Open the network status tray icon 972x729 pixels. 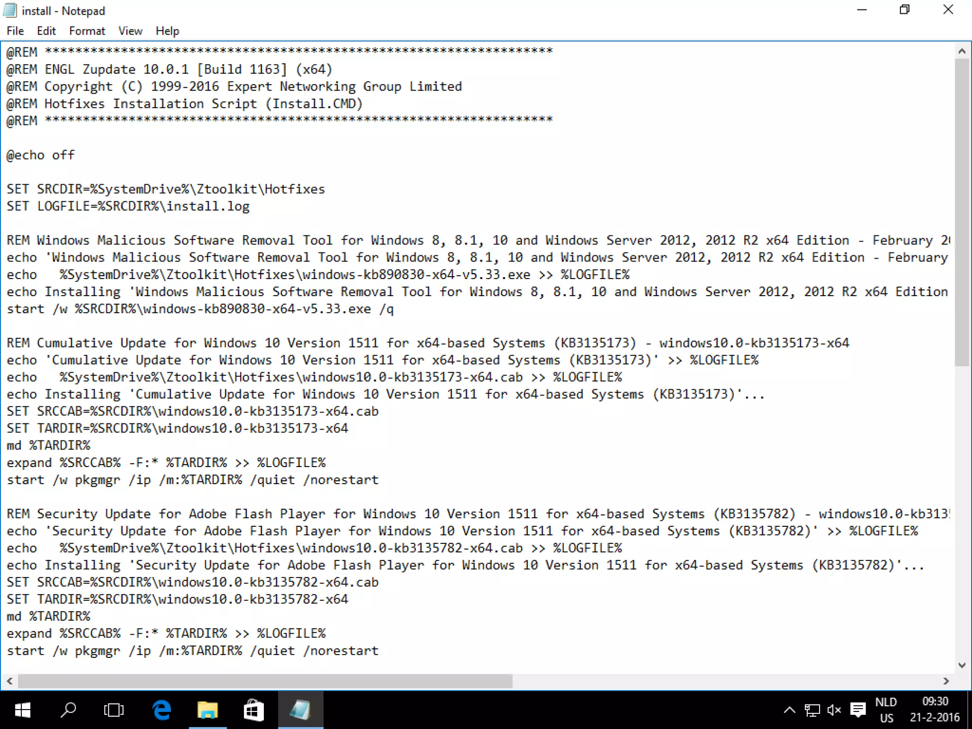point(812,710)
